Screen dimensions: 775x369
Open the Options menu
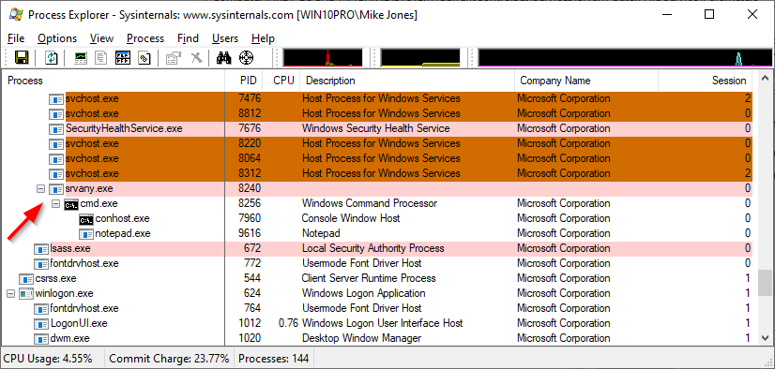pyautogui.click(x=57, y=38)
